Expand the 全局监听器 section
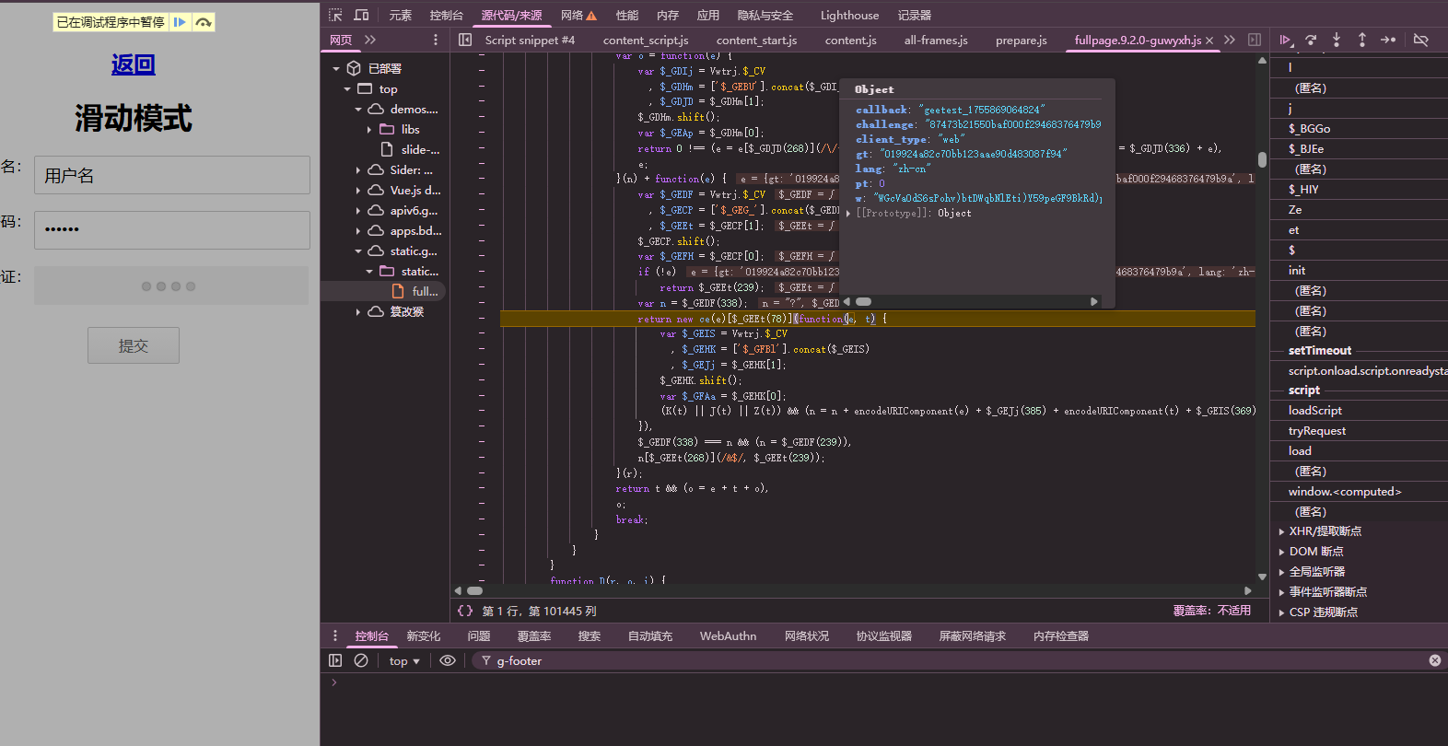The width and height of the screenshot is (1448, 746). pos(1281,572)
